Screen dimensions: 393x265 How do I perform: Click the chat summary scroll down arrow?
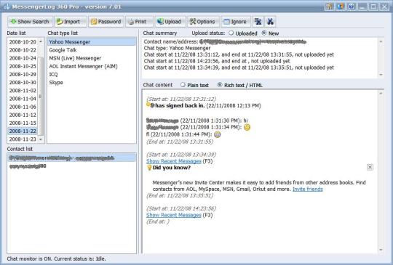coord(381,75)
